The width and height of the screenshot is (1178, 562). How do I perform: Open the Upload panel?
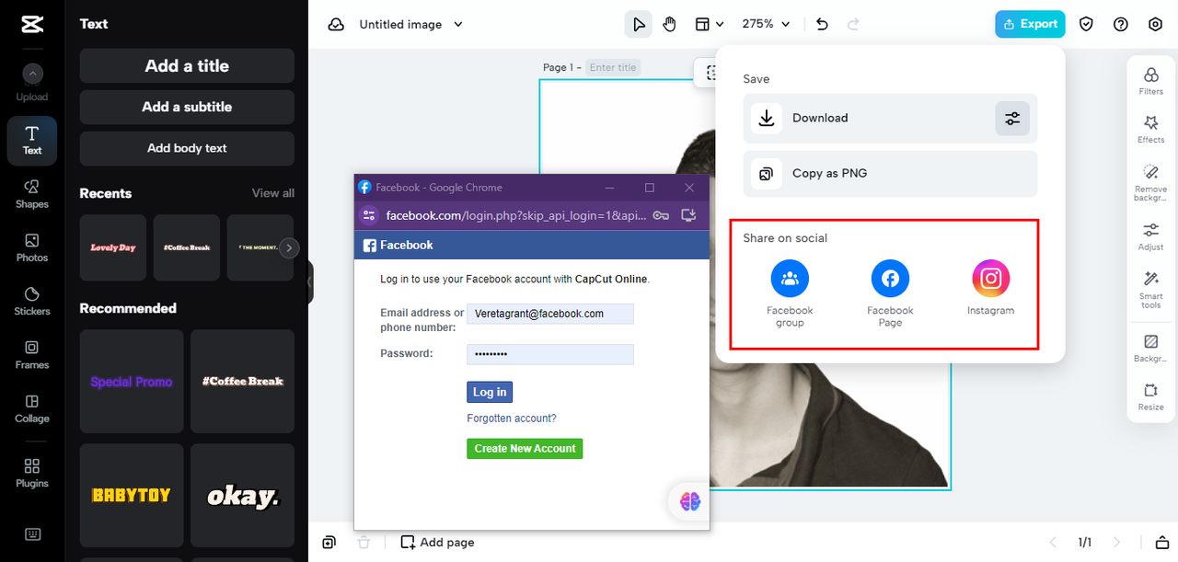coord(32,82)
